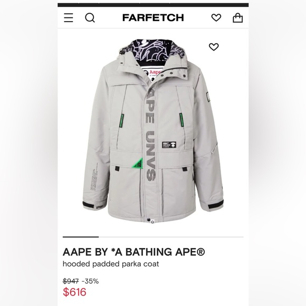The image size is (306, 306).
Task: Click the black bar at screen top
Action: point(153,5)
